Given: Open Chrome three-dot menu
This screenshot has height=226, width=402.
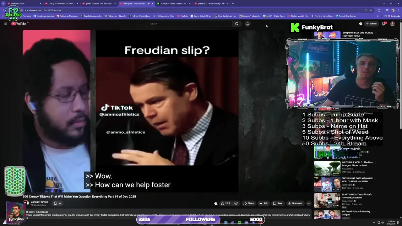Looking at the screenshot, I should (398, 10).
